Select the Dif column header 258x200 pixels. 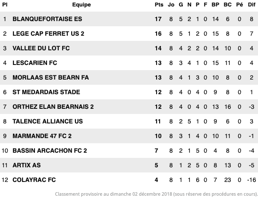click(x=252, y=5)
